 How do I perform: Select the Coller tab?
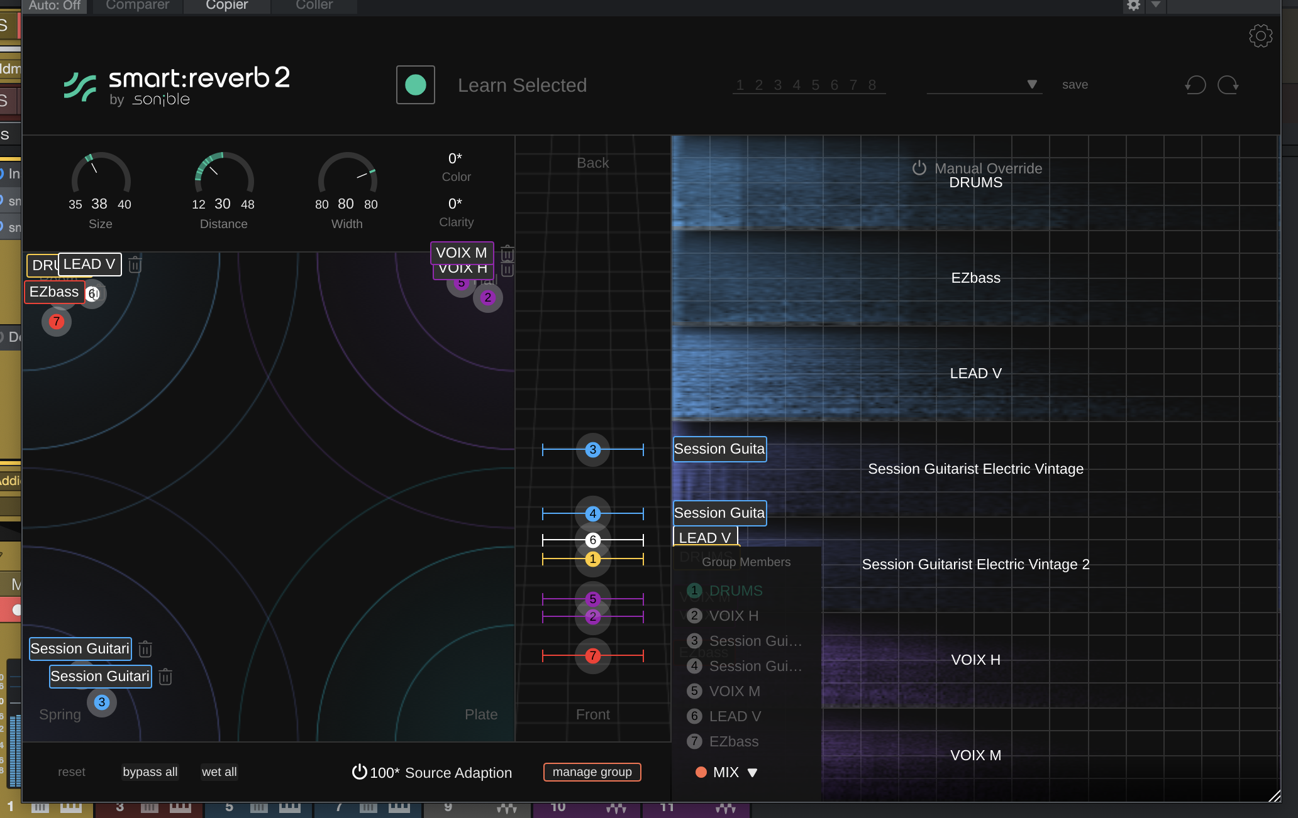point(314,5)
